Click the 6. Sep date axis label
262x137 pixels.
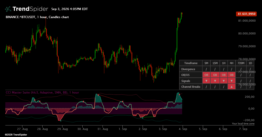[x=223, y=129]
